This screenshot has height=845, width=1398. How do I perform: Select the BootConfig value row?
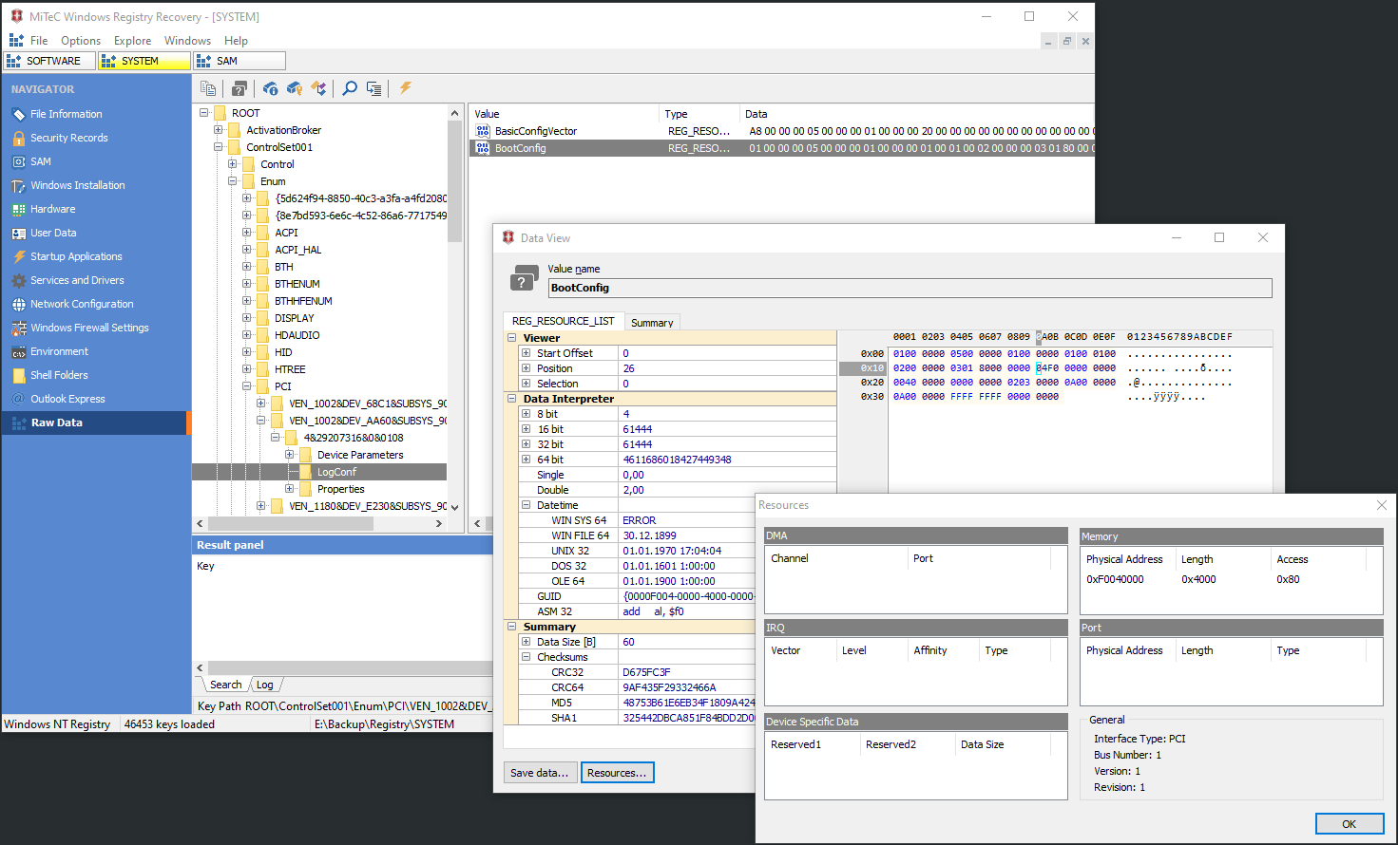[x=781, y=148]
